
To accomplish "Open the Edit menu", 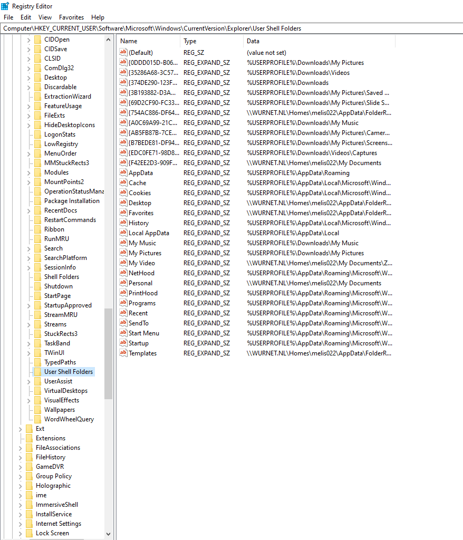I will click(26, 17).
